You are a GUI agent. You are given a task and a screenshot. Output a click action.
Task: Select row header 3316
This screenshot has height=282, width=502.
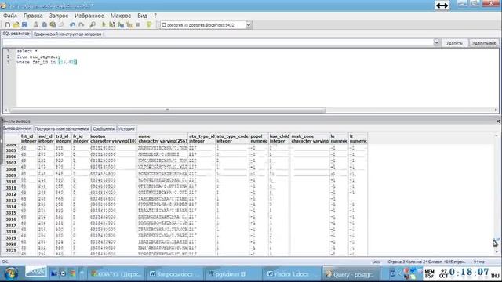pyautogui.click(x=11, y=219)
